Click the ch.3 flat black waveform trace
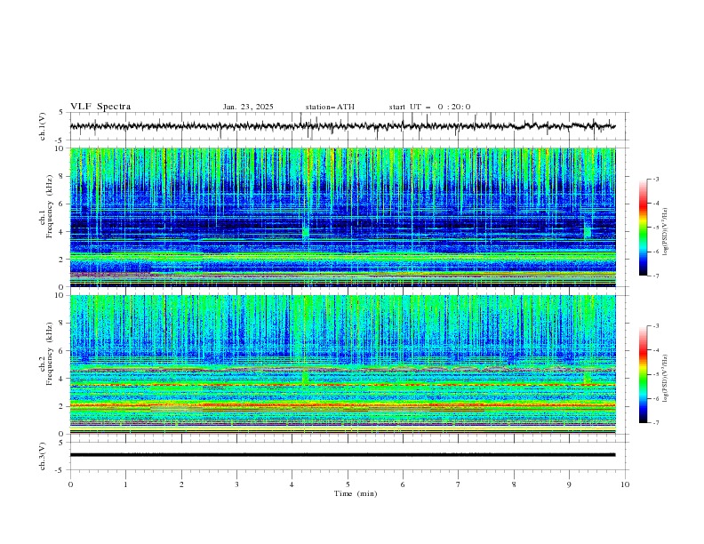Image resolution: width=704 pixels, height=544 pixels. pyautogui.click(x=343, y=455)
